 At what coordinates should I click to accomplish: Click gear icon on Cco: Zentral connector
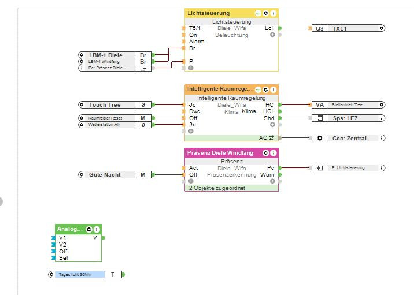pos(320,138)
